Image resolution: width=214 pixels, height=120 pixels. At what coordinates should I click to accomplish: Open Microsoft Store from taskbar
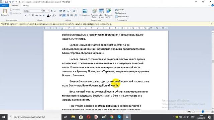tap(81, 117)
